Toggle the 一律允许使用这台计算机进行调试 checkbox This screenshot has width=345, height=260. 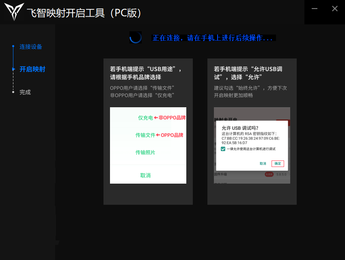point(222,149)
